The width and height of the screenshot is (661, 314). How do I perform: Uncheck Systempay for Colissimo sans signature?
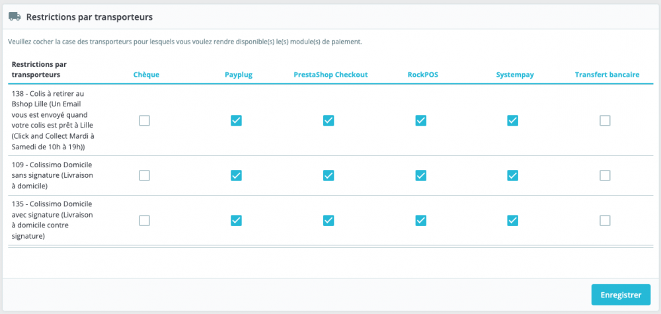(512, 175)
